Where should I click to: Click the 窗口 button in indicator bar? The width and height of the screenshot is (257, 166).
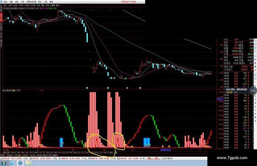[9, 153]
